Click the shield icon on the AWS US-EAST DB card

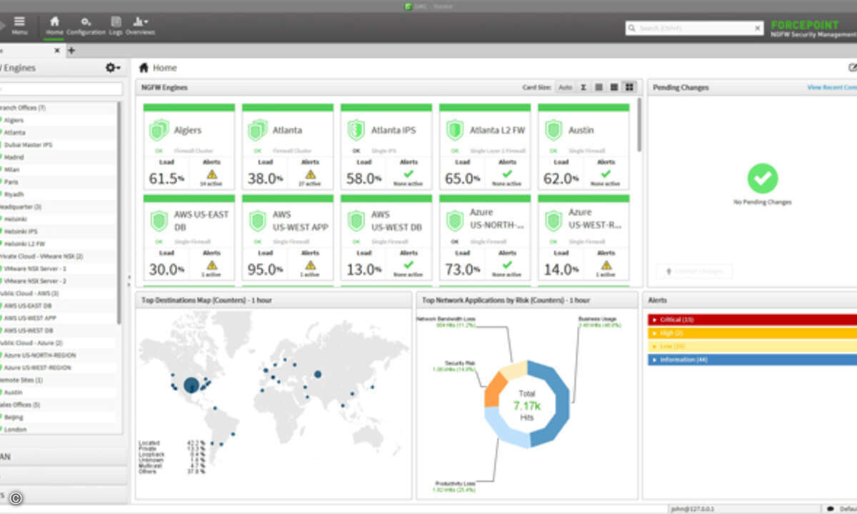(x=159, y=221)
